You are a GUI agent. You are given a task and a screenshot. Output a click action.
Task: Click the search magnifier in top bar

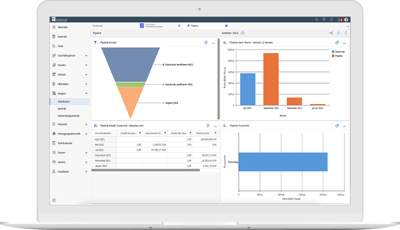pyautogui.click(x=316, y=20)
